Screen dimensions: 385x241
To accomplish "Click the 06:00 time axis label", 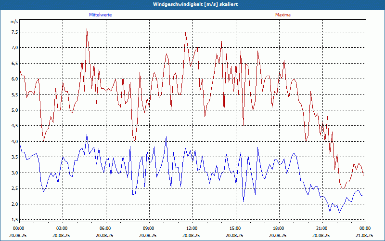I will coord(104,228).
